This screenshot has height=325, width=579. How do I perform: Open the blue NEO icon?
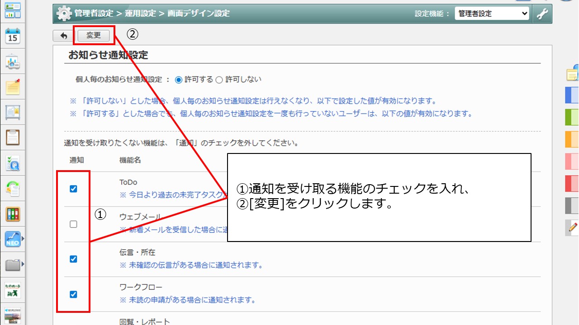[13, 239]
